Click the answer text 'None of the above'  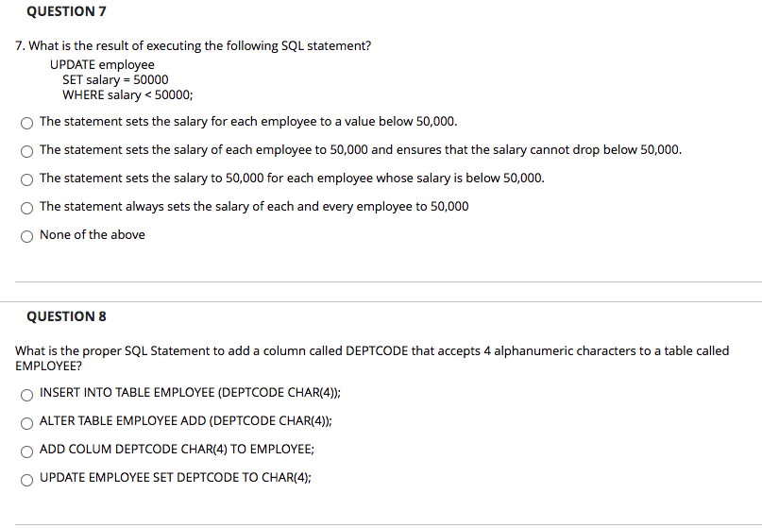(93, 235)
